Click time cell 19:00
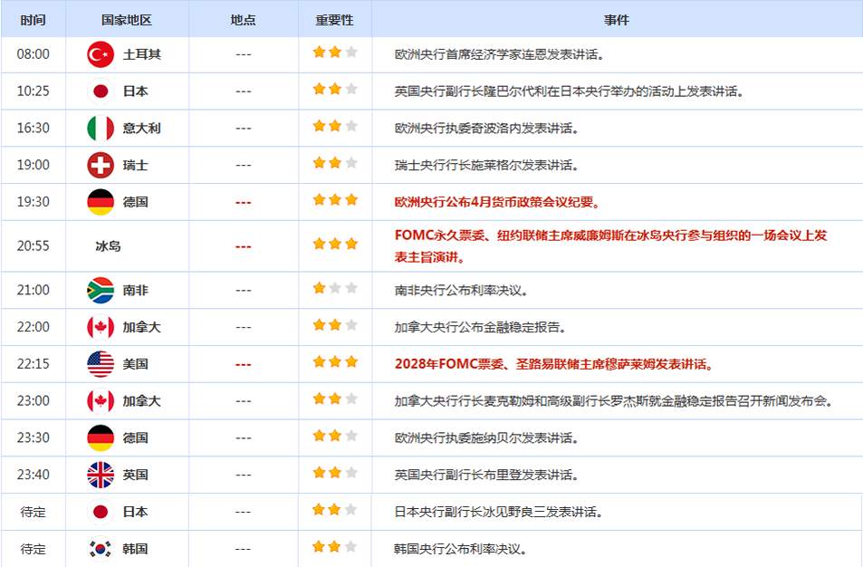The height and width of the screenshot is (567, 863). [x=33, y=165]
